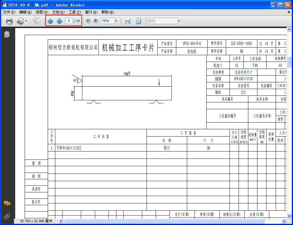Click the page number field showing 3
Image resolution: width=293 pixels, height=225 pixels.
69,21
